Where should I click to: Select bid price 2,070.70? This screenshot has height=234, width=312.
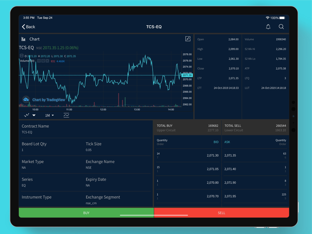tap(212, 196)
